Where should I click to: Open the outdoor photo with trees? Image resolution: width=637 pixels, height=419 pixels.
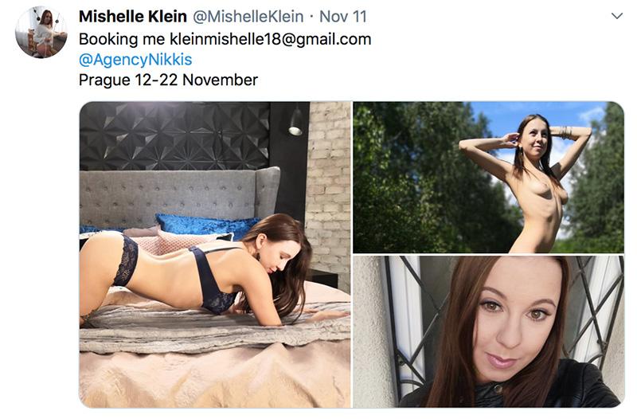(488, 177)
